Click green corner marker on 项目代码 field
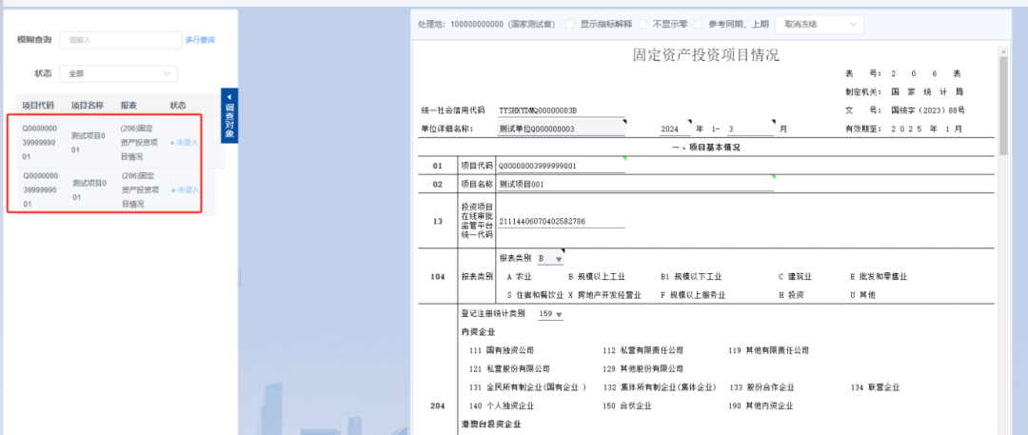1028x435 pixels. (x=623, y=158)
